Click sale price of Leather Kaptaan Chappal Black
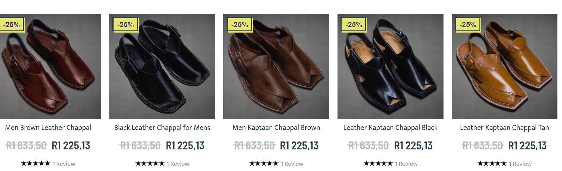562x171 pixels. 413,146
